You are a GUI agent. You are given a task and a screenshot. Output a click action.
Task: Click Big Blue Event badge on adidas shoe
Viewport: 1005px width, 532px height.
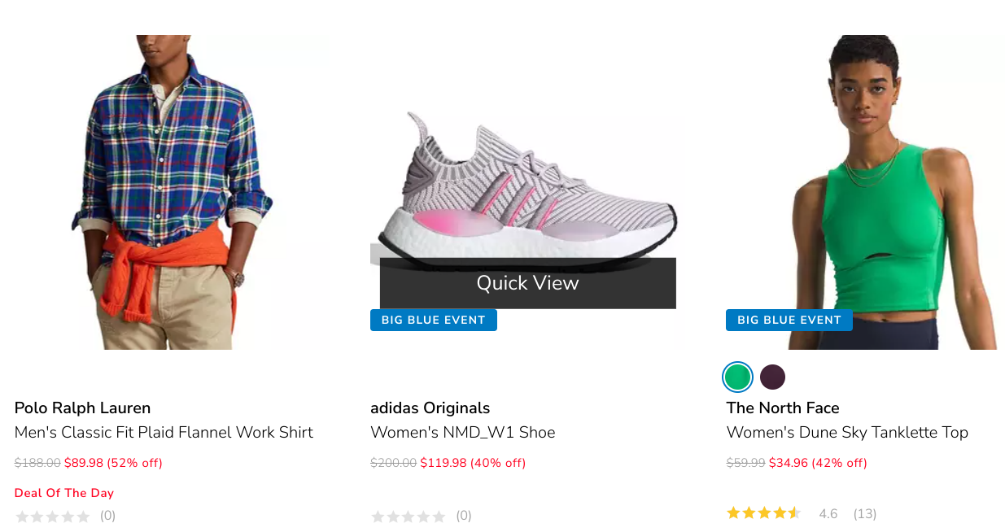(433, 321)
